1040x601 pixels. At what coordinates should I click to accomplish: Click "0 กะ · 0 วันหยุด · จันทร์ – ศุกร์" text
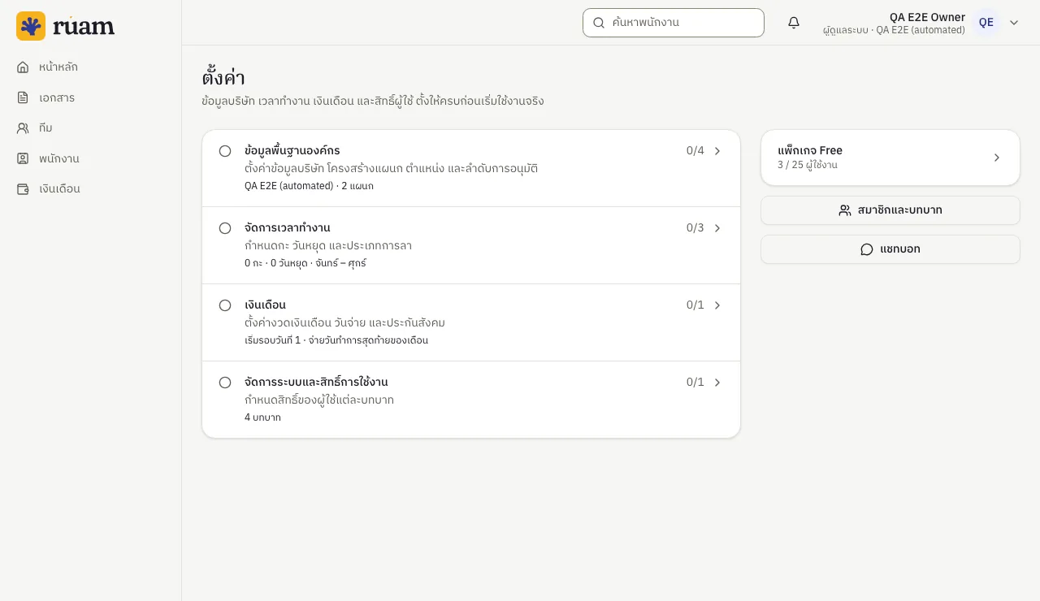[305, 263]
